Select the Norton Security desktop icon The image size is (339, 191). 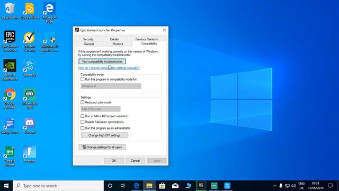pos(30,41)
